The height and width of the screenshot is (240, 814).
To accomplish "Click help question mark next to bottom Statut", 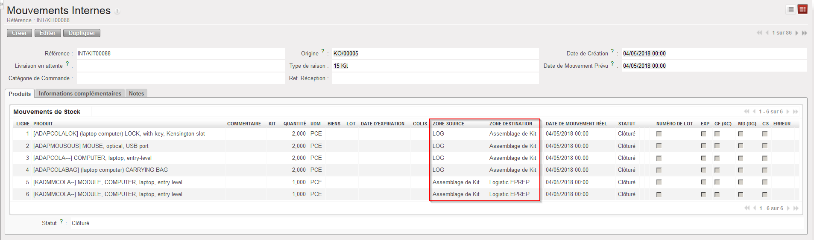I will 61,221.
